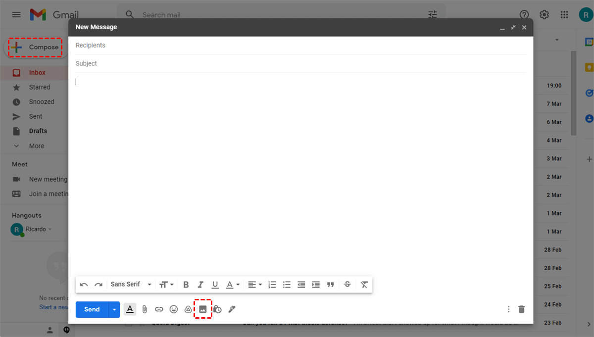Toggle italic formatting

pyautogui.click(x=200, y=285)
